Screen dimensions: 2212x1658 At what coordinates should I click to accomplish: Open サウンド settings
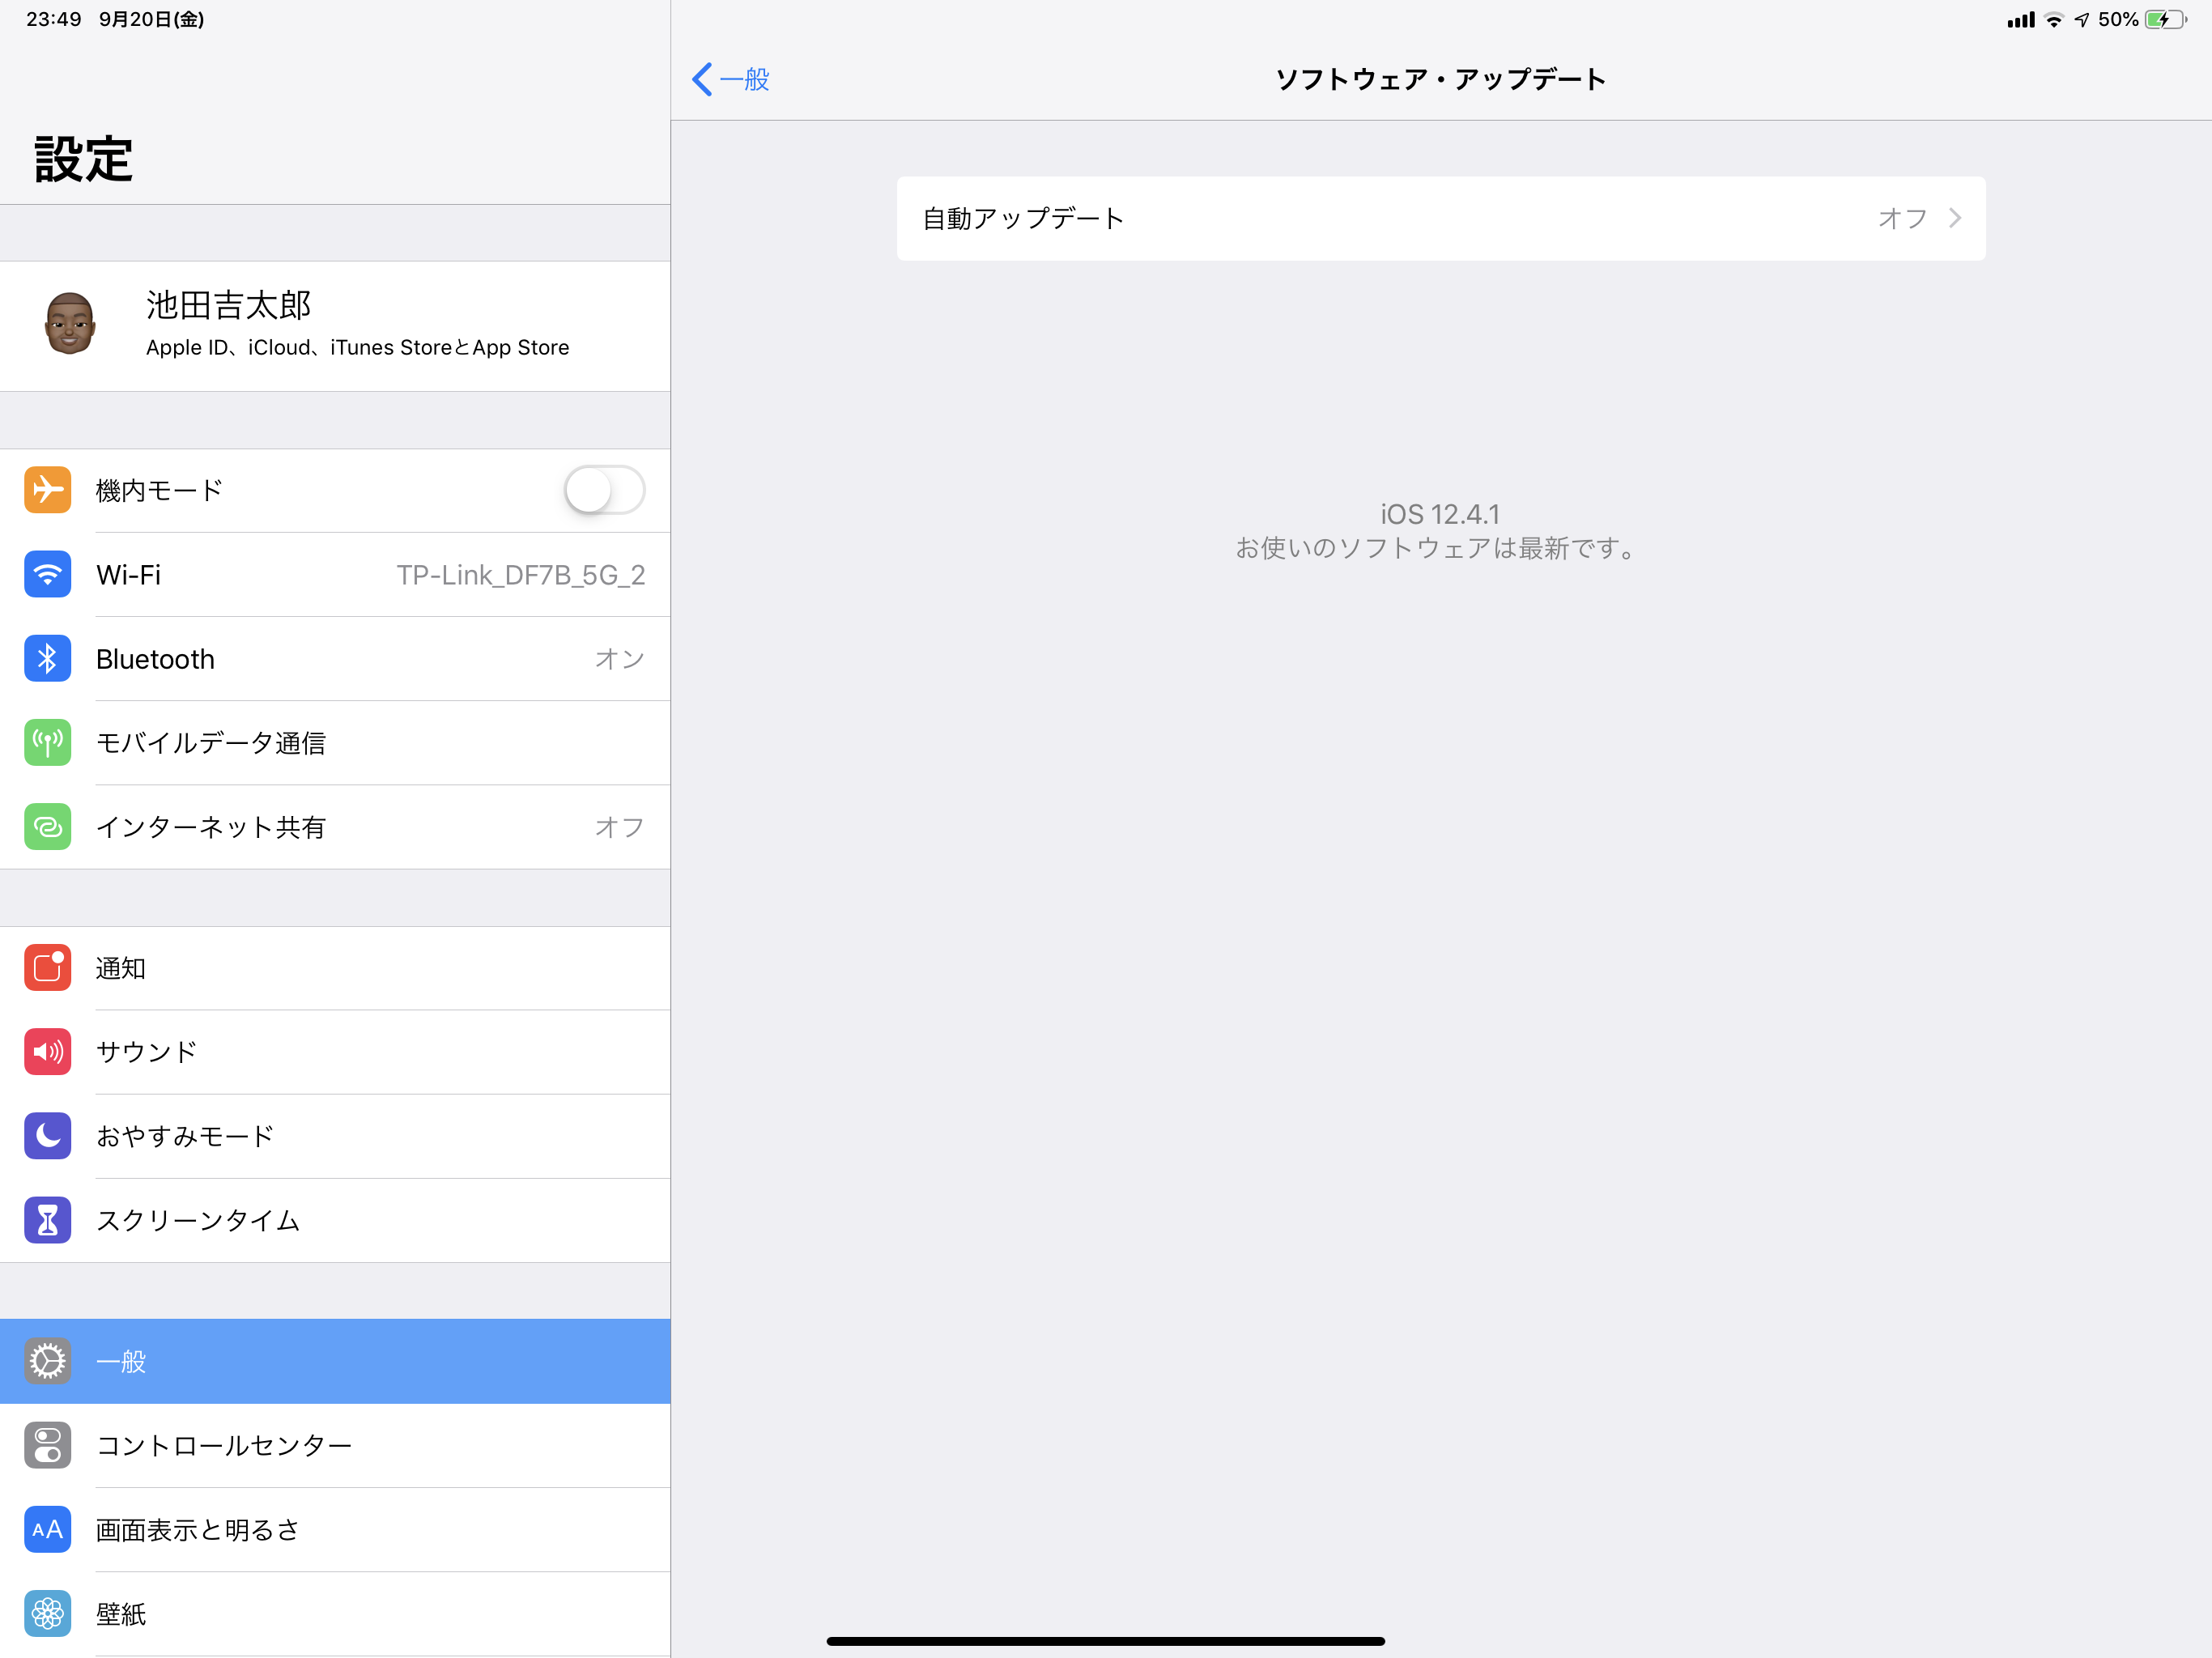tap(335, 1052)
